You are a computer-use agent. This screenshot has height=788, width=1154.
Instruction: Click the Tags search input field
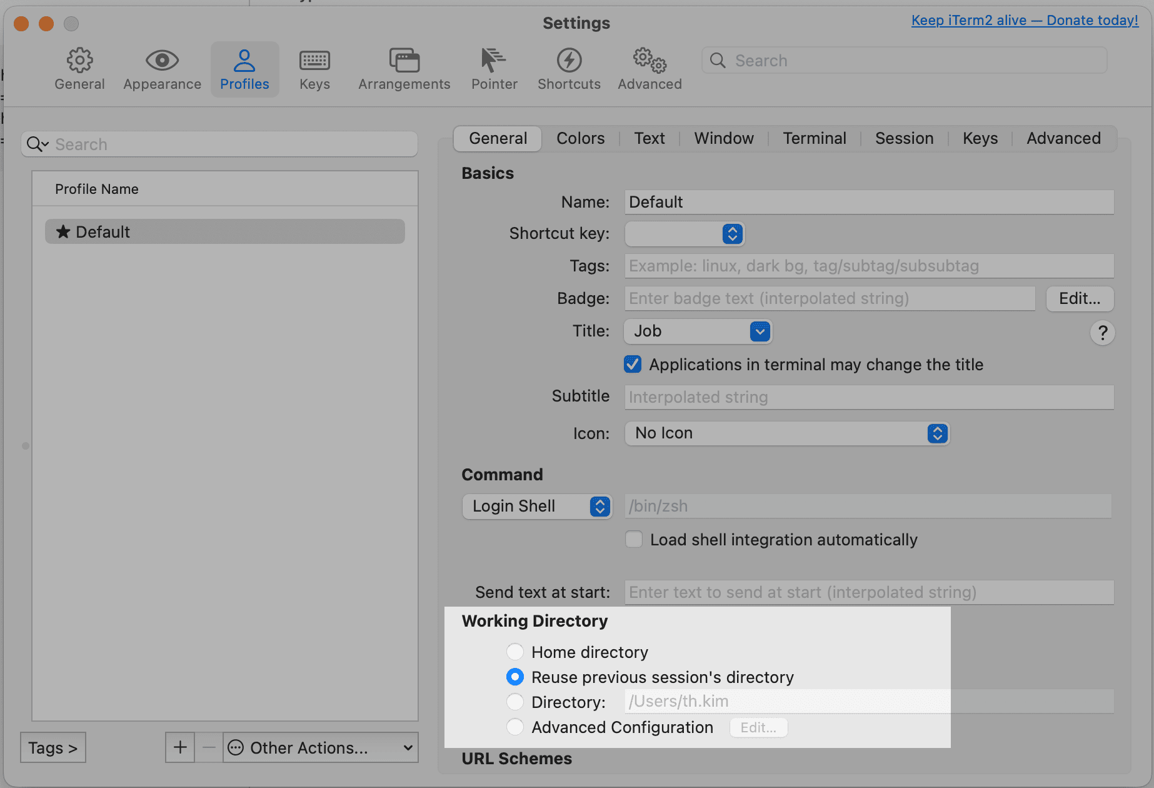coord(868,266)
